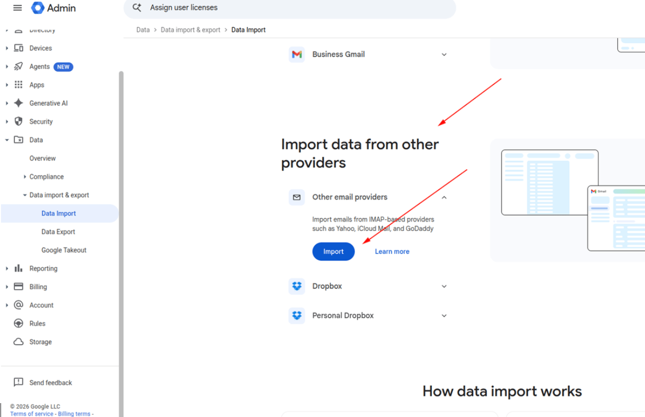This screenshot has height=417, width=645.
Task: Click the Data folder icon
Action: point(18,140)
